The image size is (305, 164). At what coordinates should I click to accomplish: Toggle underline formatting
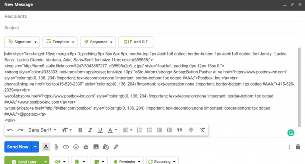click(x=100, y=130)
